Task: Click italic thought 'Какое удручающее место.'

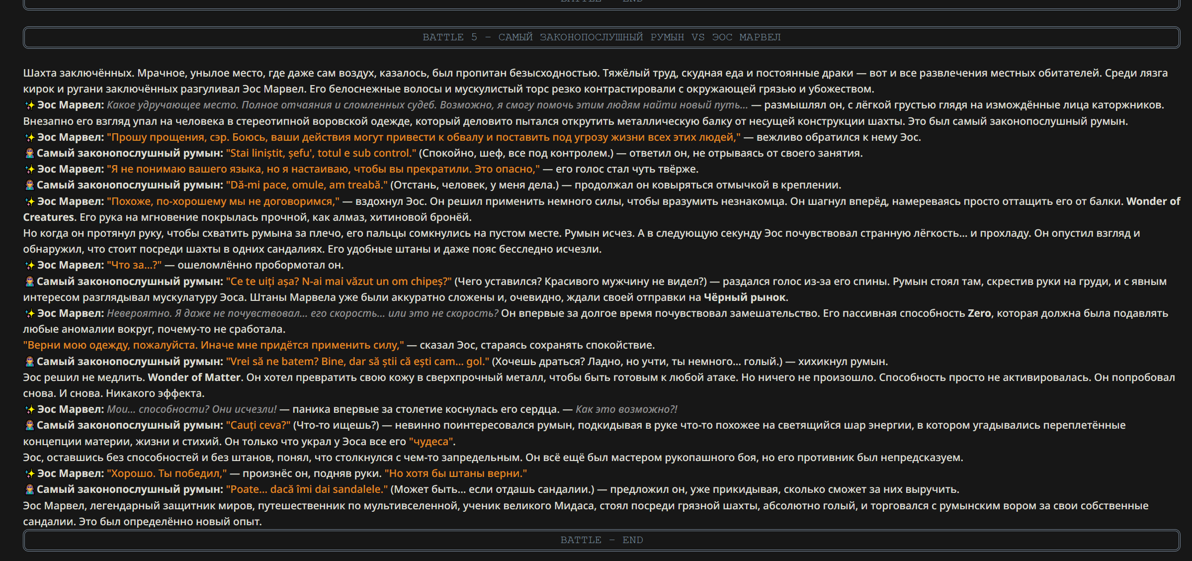Action: point(172,105)
